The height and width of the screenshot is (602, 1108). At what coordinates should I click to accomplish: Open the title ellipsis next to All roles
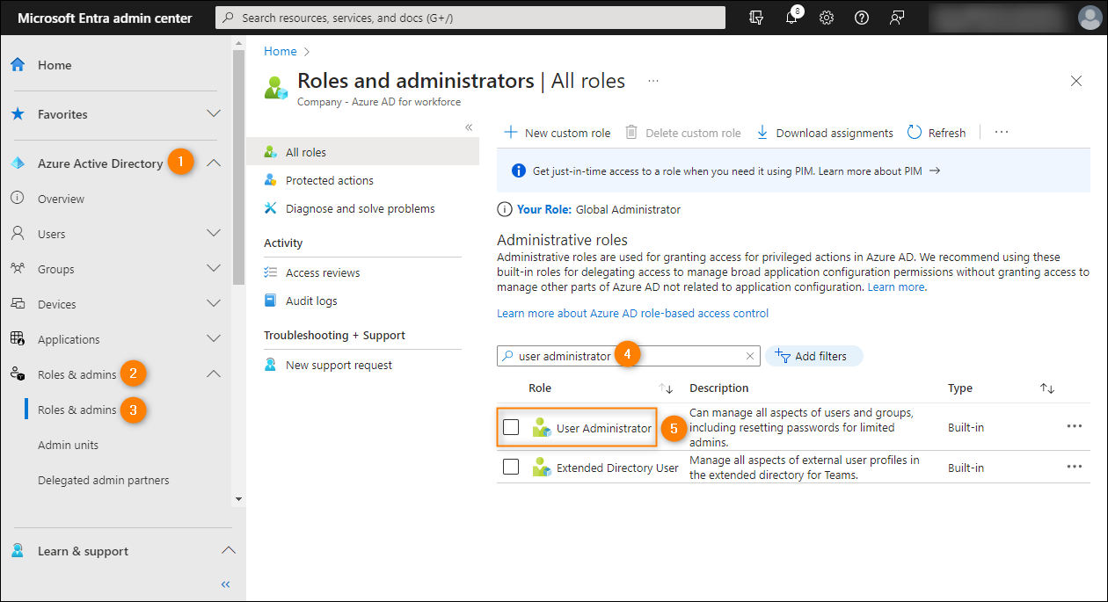[653, 81]
